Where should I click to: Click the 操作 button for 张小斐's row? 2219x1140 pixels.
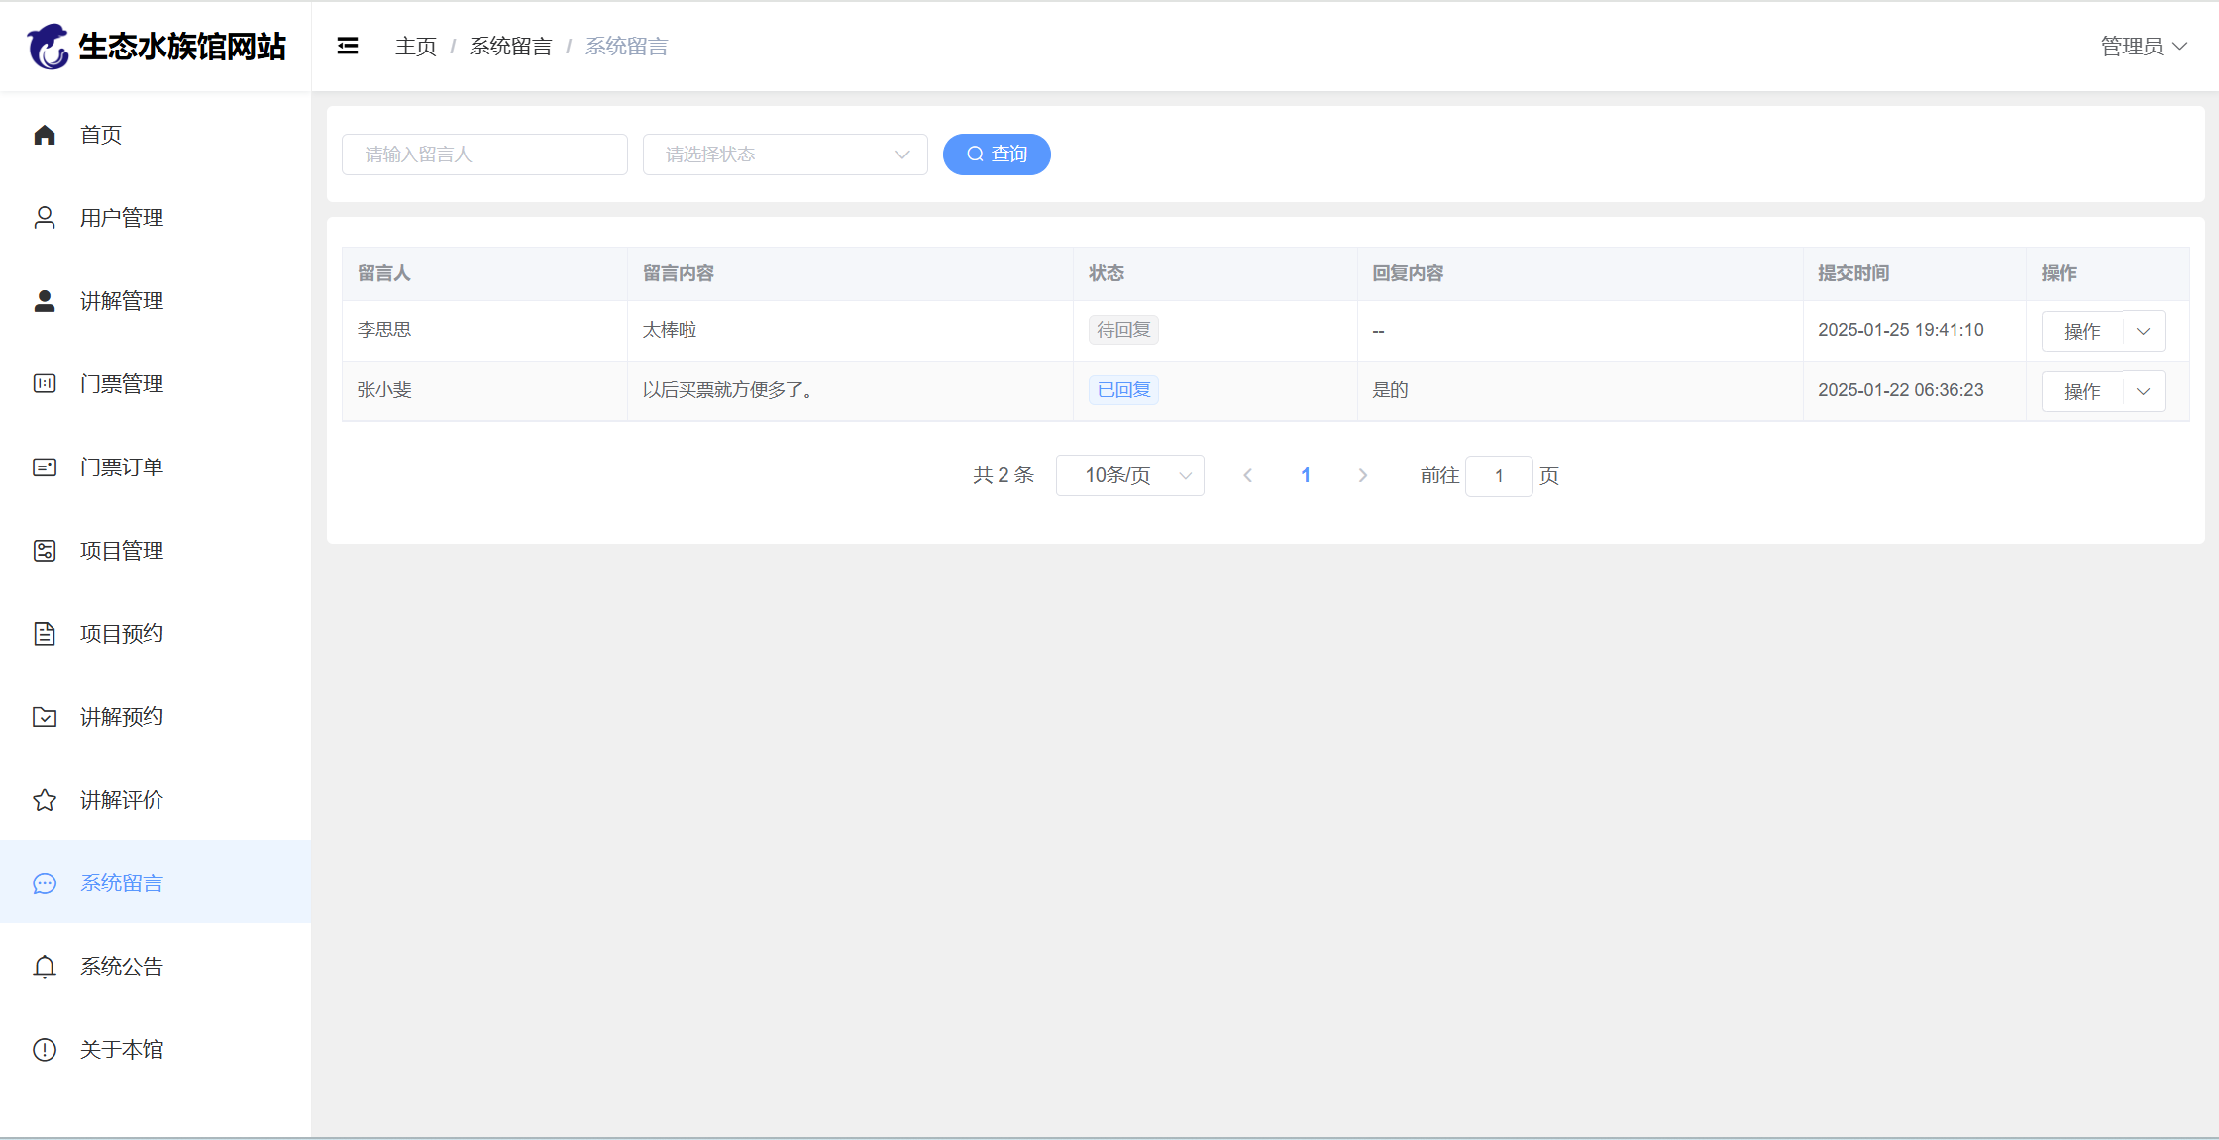[x=2082, y=392]
